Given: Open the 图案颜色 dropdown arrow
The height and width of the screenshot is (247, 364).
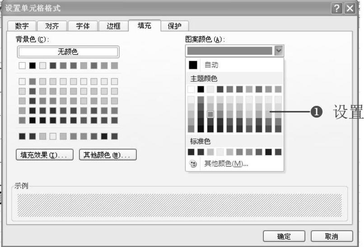Looking at the screenshot, I should [x=279, y=51].
